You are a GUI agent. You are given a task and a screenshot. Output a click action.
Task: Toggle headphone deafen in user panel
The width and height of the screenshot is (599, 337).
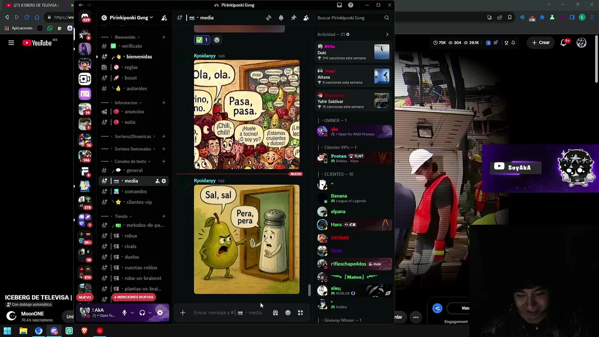[x=142, y=313]
